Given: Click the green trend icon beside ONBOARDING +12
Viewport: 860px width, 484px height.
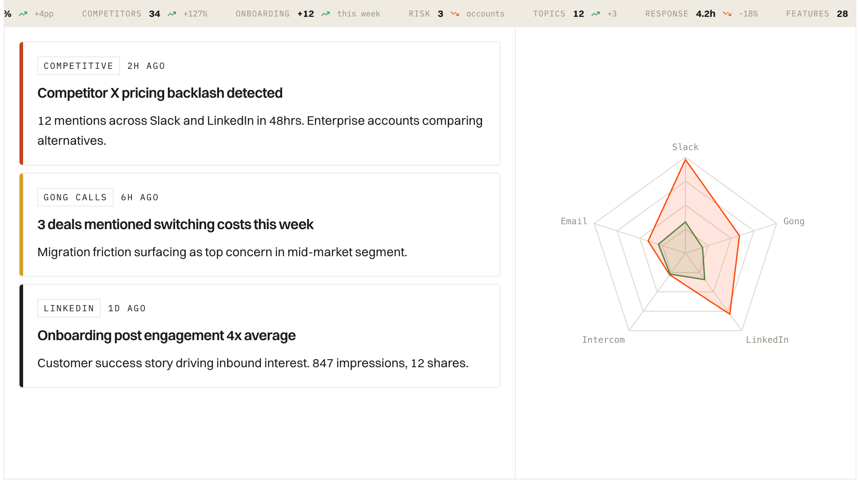Looking at the screenshot, I should [325, 14].
